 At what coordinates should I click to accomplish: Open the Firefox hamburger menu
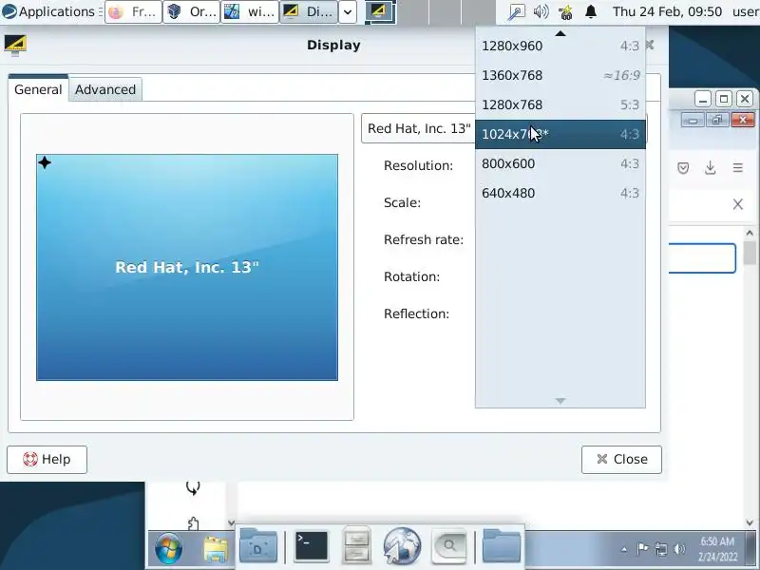click(x=738, y=168)
